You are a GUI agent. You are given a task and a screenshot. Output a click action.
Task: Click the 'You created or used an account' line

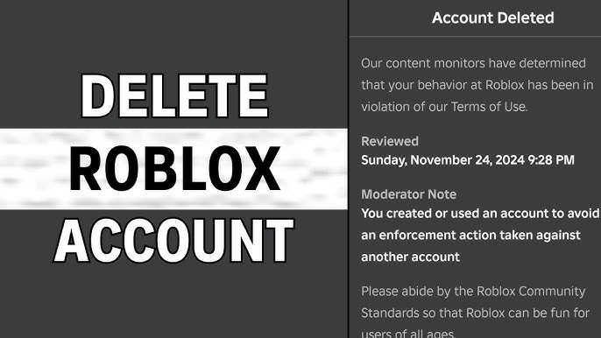pyautogui.click(x=480, y=214)
